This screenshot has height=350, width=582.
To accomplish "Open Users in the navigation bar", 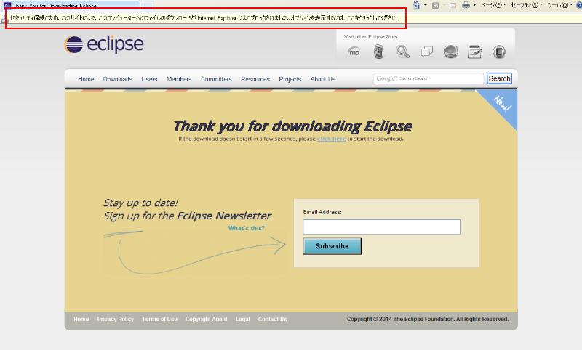I will [x=149, y=79].
